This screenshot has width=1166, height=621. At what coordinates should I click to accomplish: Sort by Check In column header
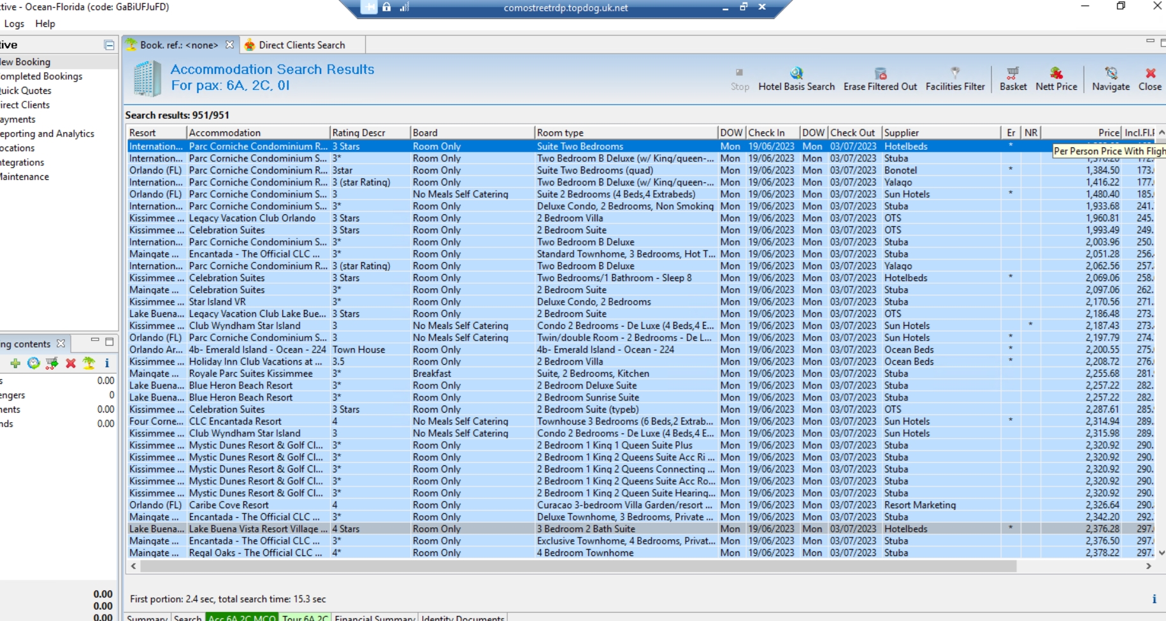click(772, 133)
